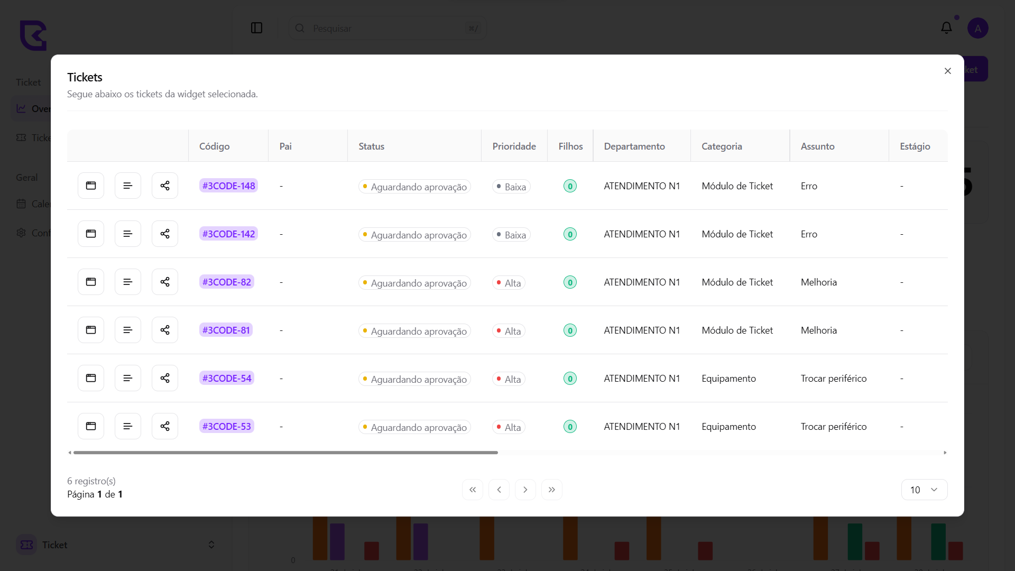Go to the next page arrow
The image size is (1015, 571).
pyautogui.click(x=525, y=490)
